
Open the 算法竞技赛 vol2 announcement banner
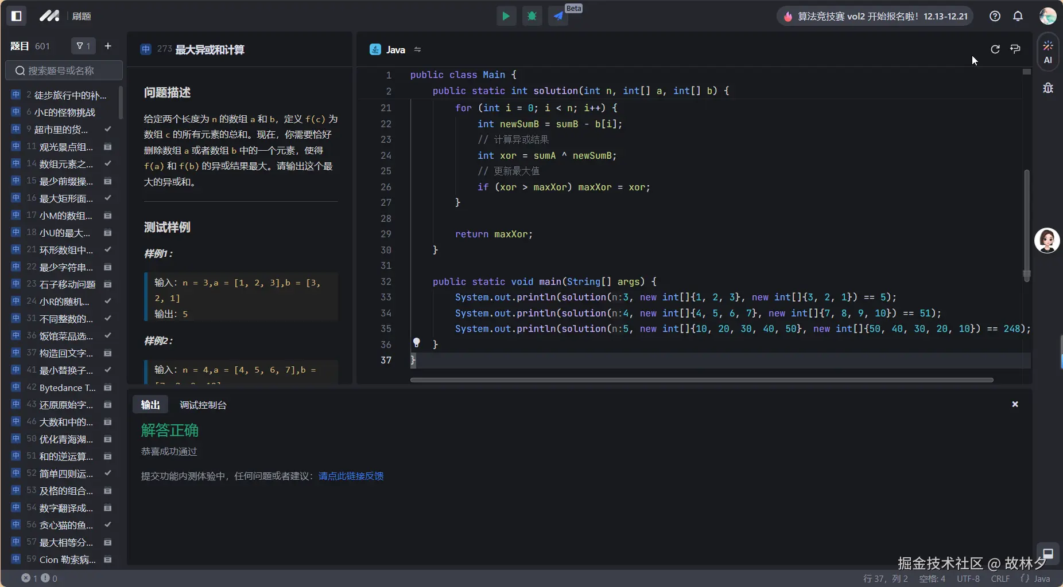(x=876, y=16)
